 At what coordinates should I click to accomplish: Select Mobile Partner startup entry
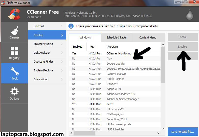[x=115, y=79]
